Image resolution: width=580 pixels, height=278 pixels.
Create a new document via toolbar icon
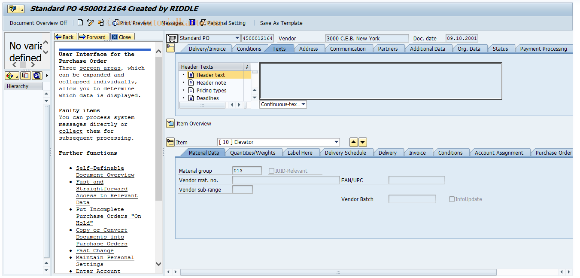[x=80, y=22]
